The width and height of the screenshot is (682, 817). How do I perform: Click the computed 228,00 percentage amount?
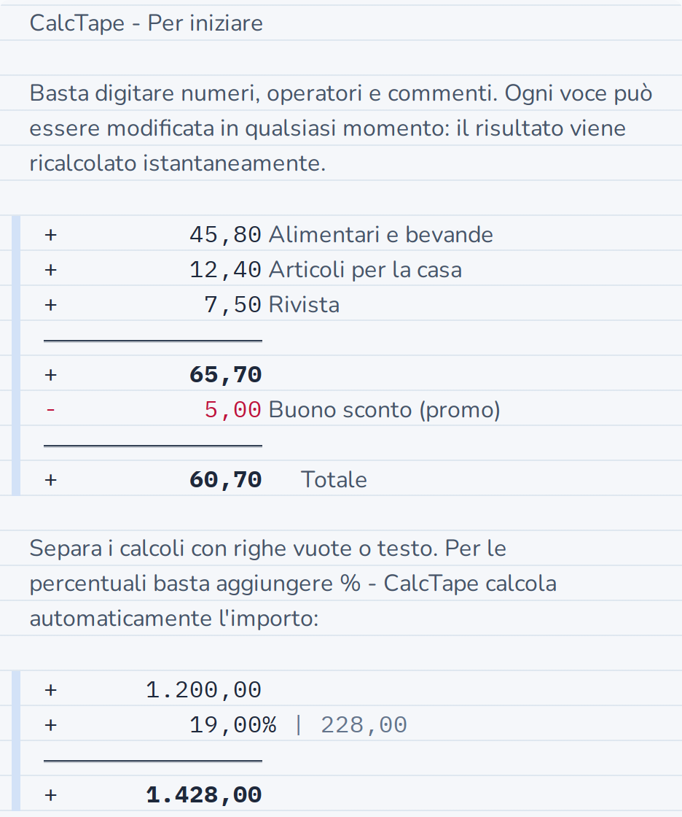tap(364, 725)
